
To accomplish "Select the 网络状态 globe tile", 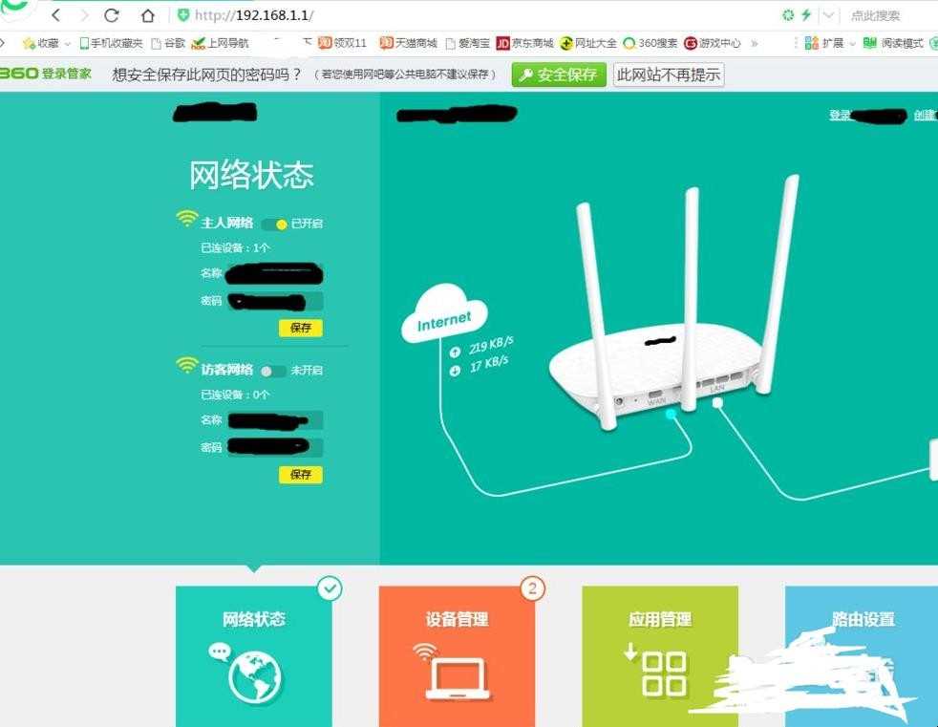I will pyautogui.click(x=254, y=655).
